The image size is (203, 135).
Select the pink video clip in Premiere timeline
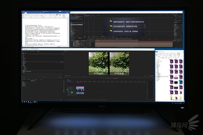(x=80, y=88)
